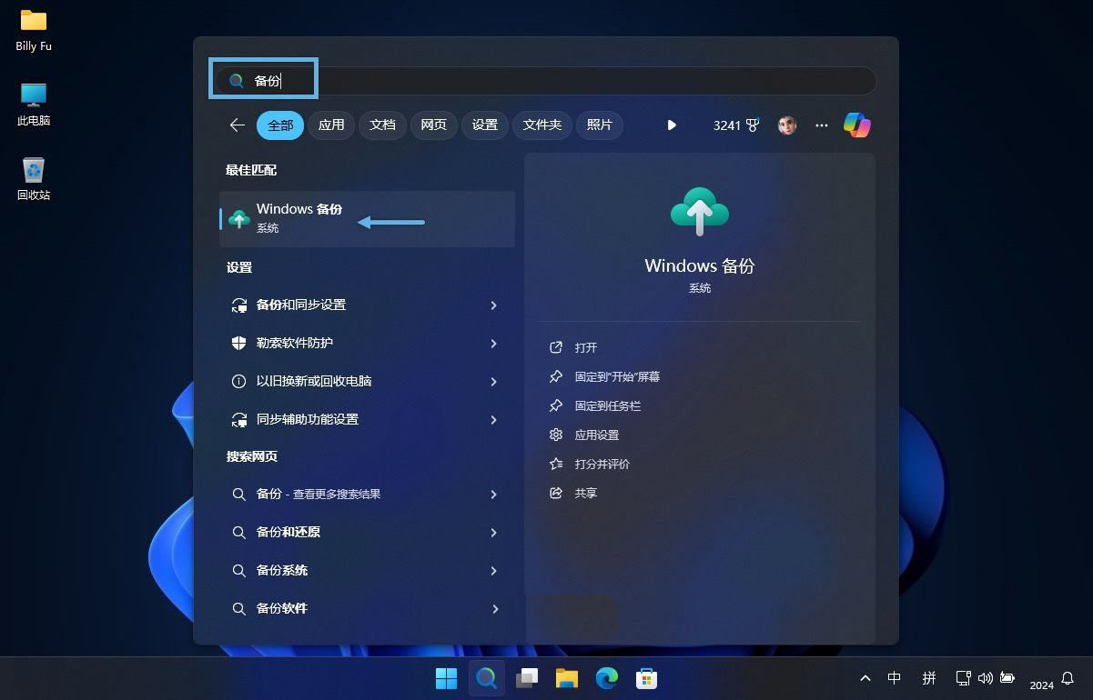The image size is (1093, 700).
Task: Open the 3241 rewards points trophy
Action: (735, 125)
